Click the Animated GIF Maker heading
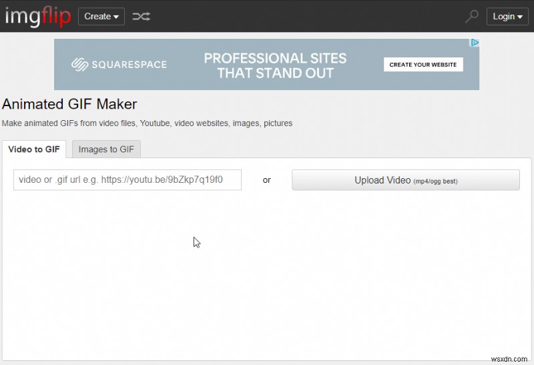Viewport: 534px width, 365px height. pos(69,104)
